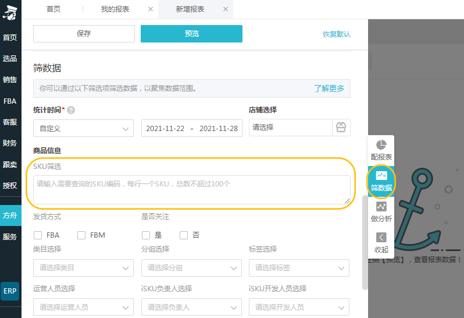The height and width of the screenshot is (318, 464).
Task: Open 销售 in the sidebar
Action: [x=10, y=80]
